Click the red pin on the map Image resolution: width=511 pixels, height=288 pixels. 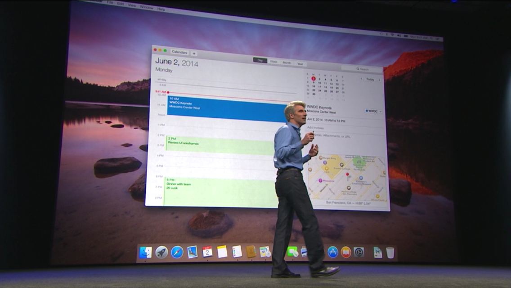click(x=347, y=175)
